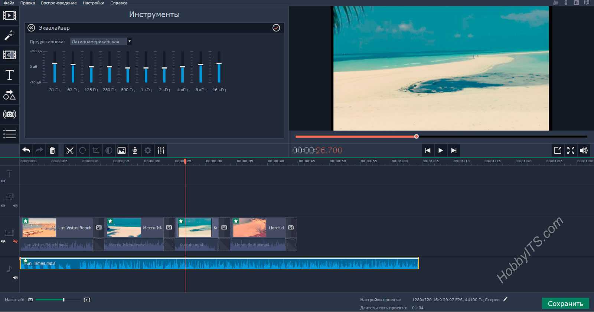Click the project settings resolution text
This screenshot has height=312, width=594.
coord(456,300)
